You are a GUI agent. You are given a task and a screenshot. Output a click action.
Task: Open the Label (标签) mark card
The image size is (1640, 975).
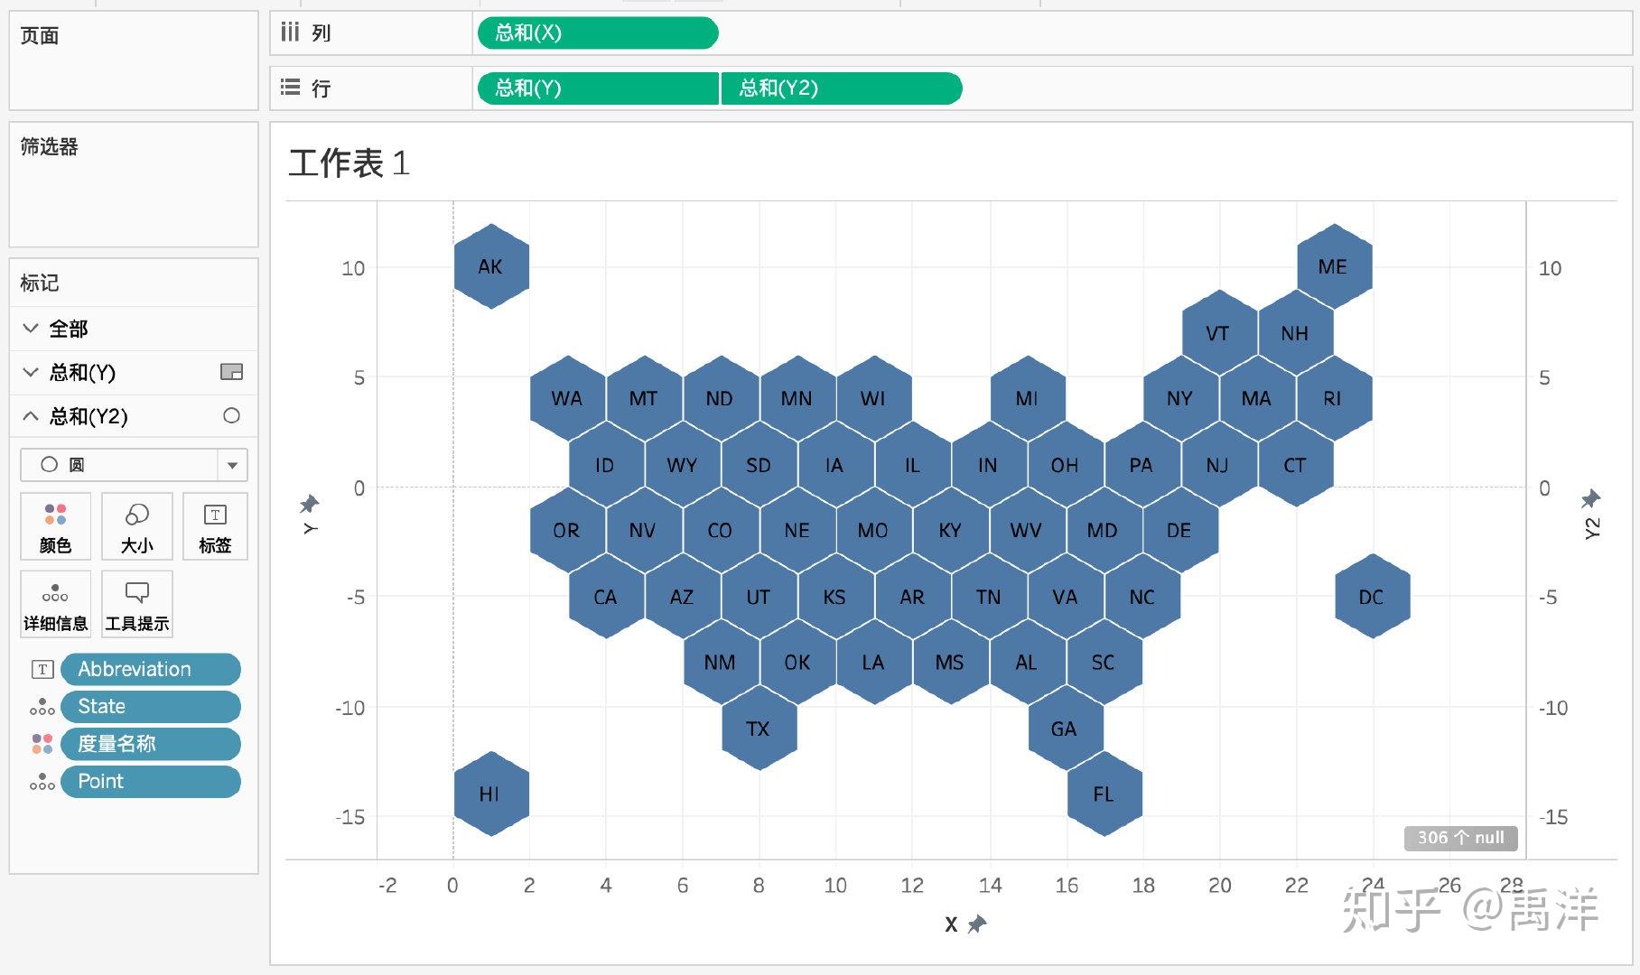(x=215, y=527)
